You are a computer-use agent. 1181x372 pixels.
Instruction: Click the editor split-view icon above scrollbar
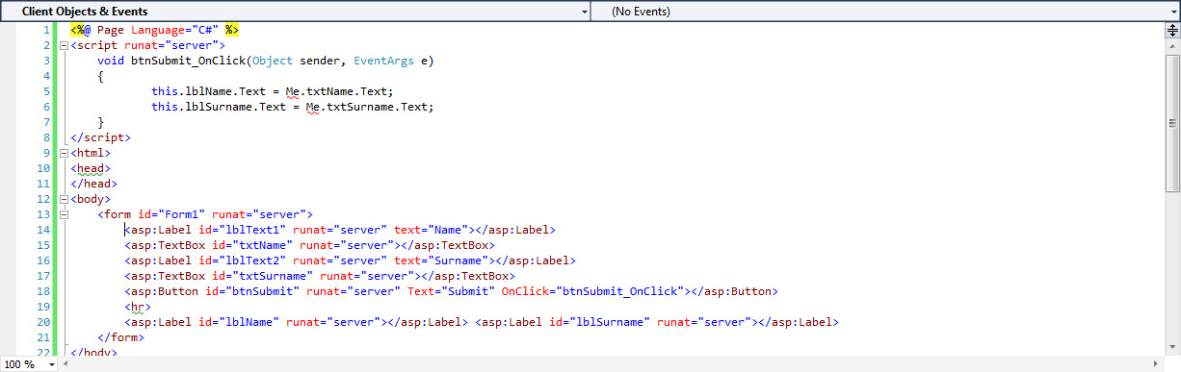pos(1172,30)
